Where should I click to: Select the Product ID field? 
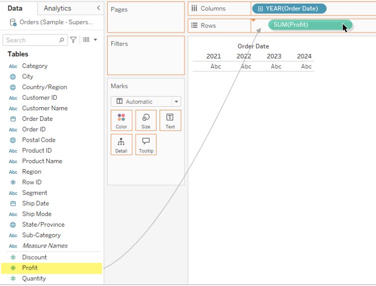[x=37, y=150]
